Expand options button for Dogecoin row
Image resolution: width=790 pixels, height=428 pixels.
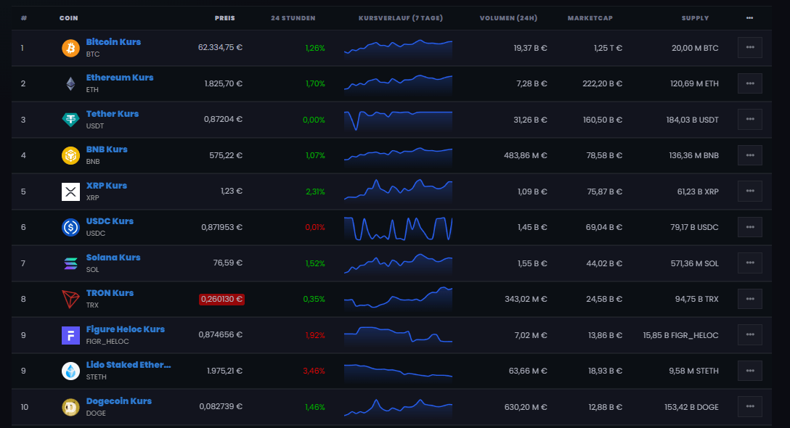tap(749, 406)
